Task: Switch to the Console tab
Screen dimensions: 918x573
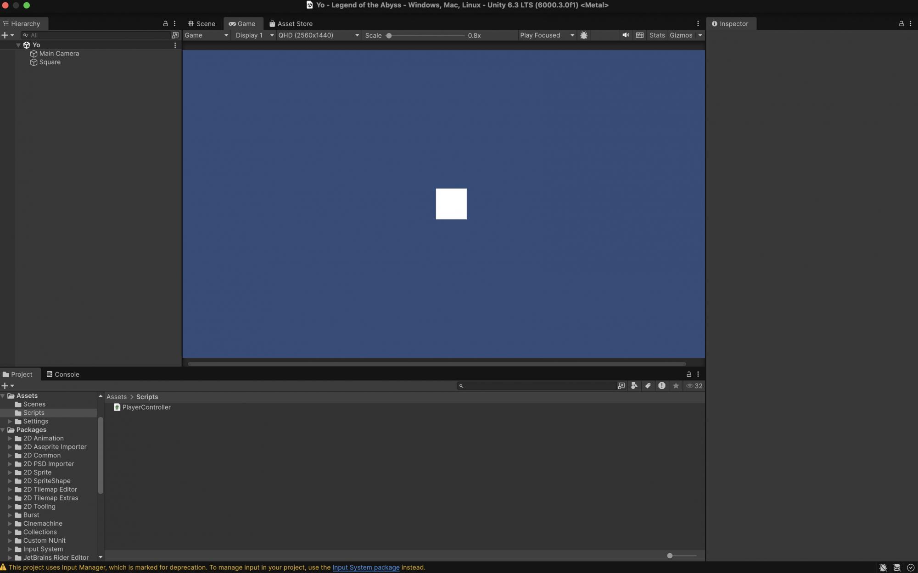Action: (63, 374)
